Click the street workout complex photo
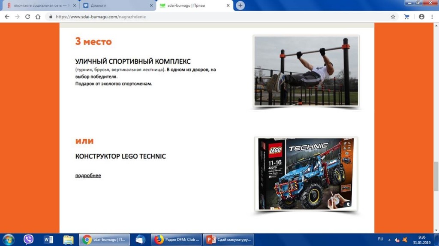439x246 pixels. click(306, 71)
